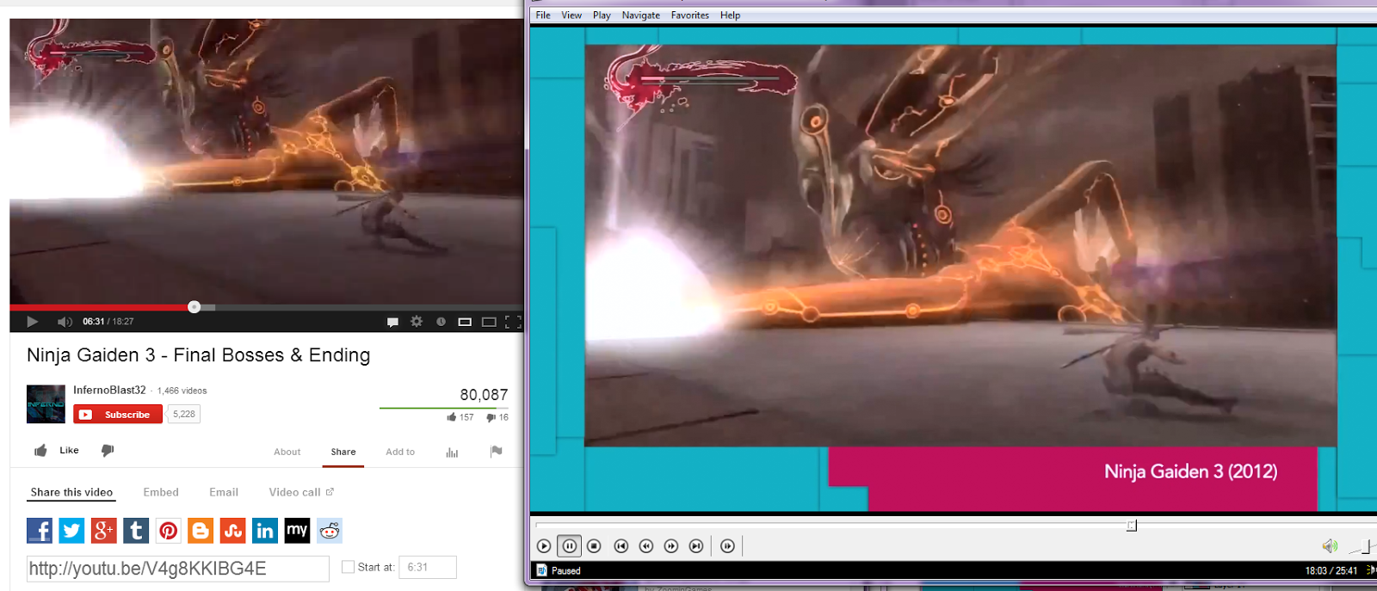Share video on Myspace
This screenshot has width=1377, height=591.
point(297,531)
